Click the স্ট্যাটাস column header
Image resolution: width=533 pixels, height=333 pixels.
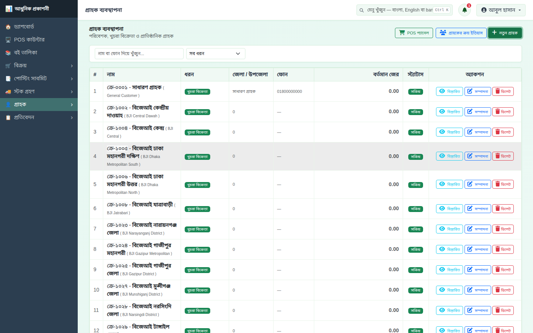(416, 74)
